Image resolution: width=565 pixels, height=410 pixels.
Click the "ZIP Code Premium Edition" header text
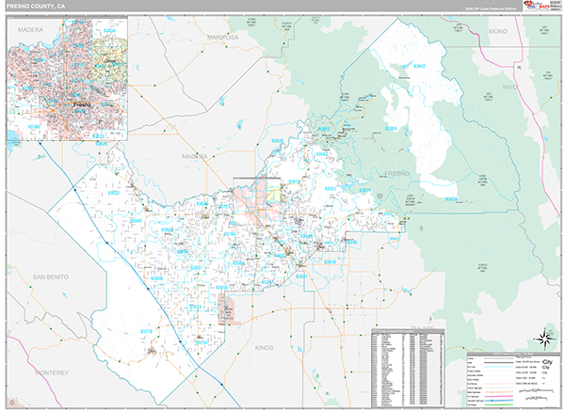(490, 8)
